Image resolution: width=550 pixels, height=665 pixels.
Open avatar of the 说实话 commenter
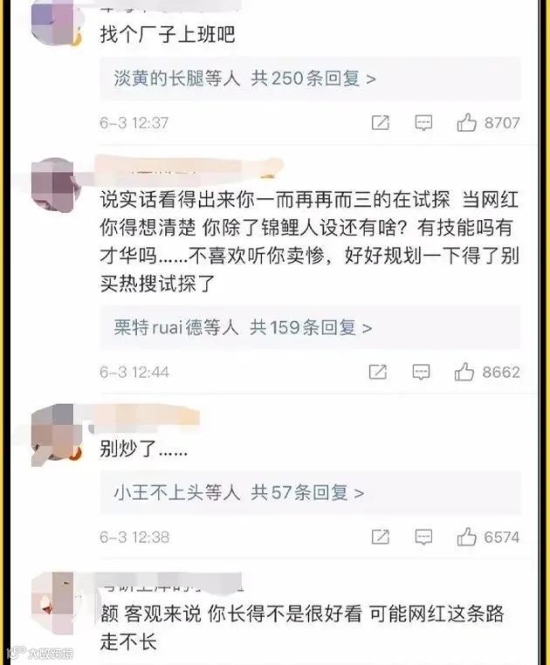pyautogui.click(x=53, y=184)
